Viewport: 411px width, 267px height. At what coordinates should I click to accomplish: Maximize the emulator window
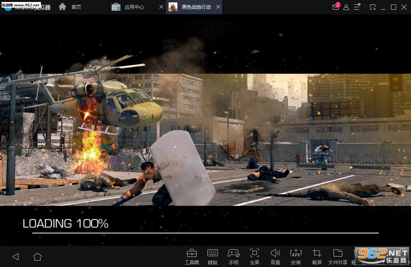coord(393,7)
